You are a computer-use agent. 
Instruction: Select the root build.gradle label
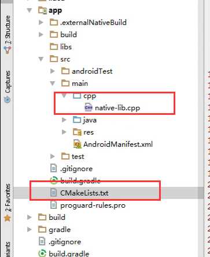(69, 254)
